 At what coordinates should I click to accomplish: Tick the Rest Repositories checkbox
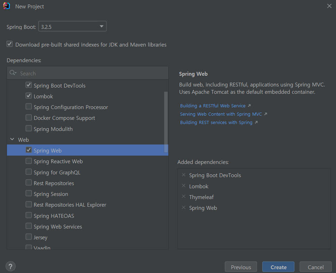pyautogui.click(x=29, y=182)
